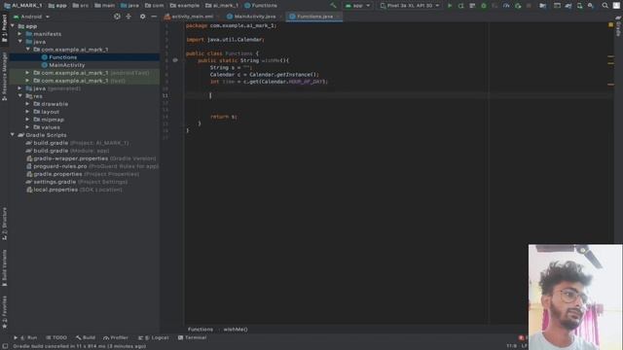Expand the drawable folder
623x350 pixels.
[x=27, y=104]
